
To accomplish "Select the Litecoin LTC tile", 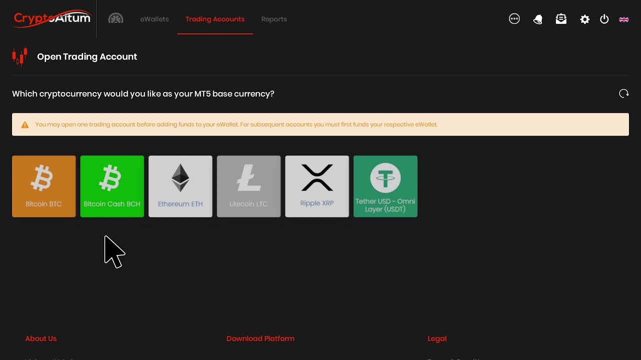I will (249, 186).
